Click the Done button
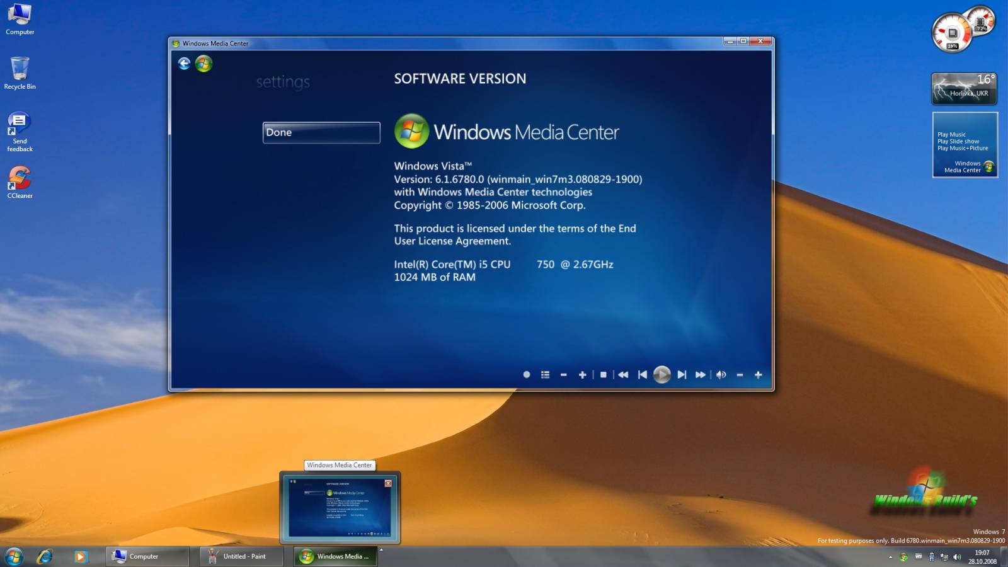Viewport: 1008px width, 567px height. coord(321,132)
